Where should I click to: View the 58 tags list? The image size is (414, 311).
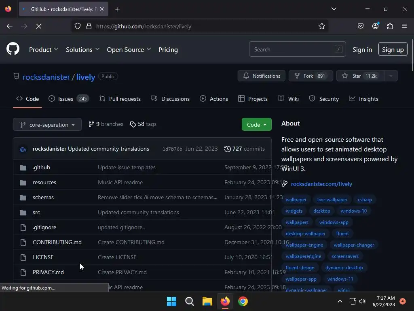click(143, 124)
